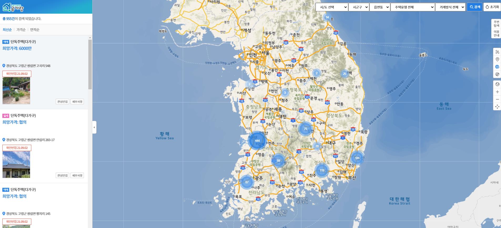The image size is (501, 228).
Task: Select the satellite view map tool icon
Action: [497, 52]
